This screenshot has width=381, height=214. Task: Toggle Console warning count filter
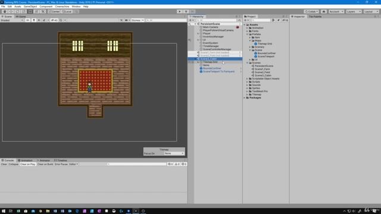[177, 164]
